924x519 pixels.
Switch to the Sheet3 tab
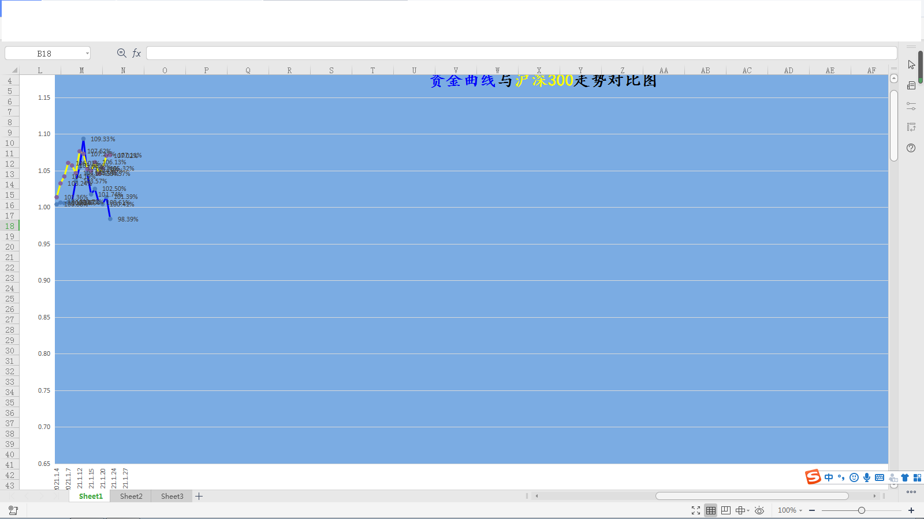pyautogui.click(x=172, y=497)
